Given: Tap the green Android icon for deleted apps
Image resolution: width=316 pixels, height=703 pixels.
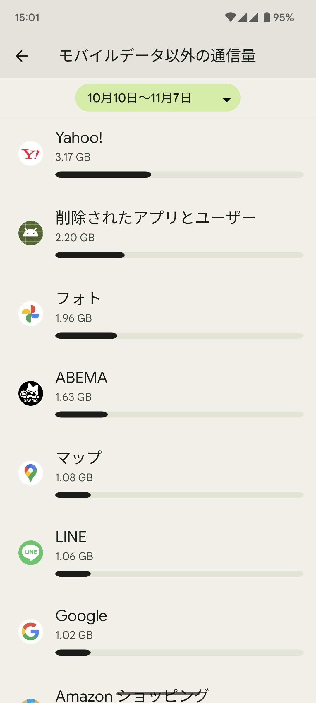Looking at the screenshot, I should (31, 233).
